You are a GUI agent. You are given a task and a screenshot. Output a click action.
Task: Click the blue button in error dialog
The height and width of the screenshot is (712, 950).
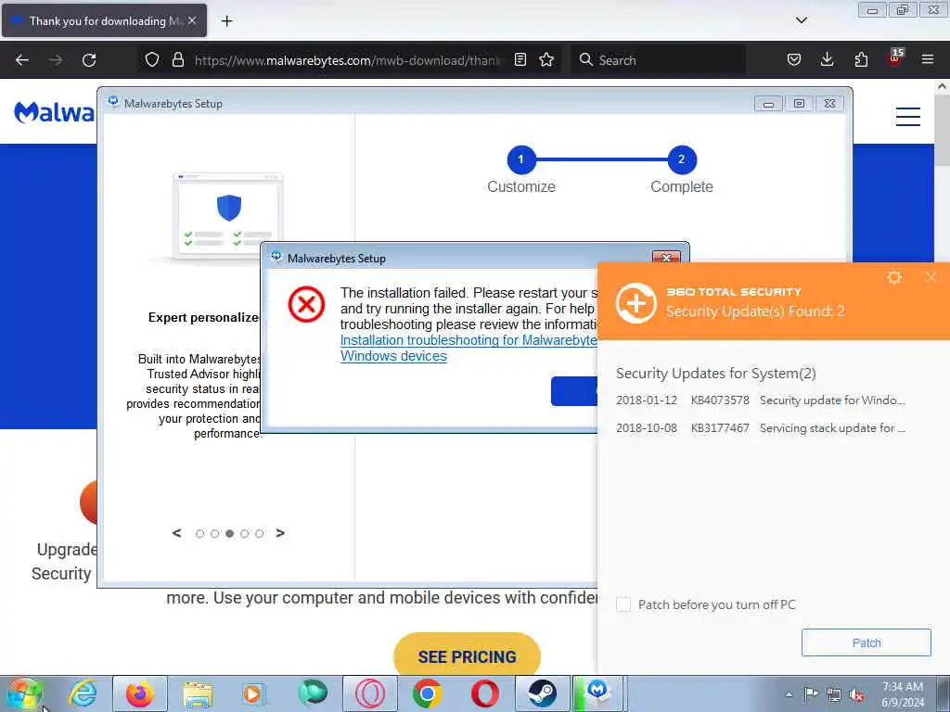click(573, 391)
